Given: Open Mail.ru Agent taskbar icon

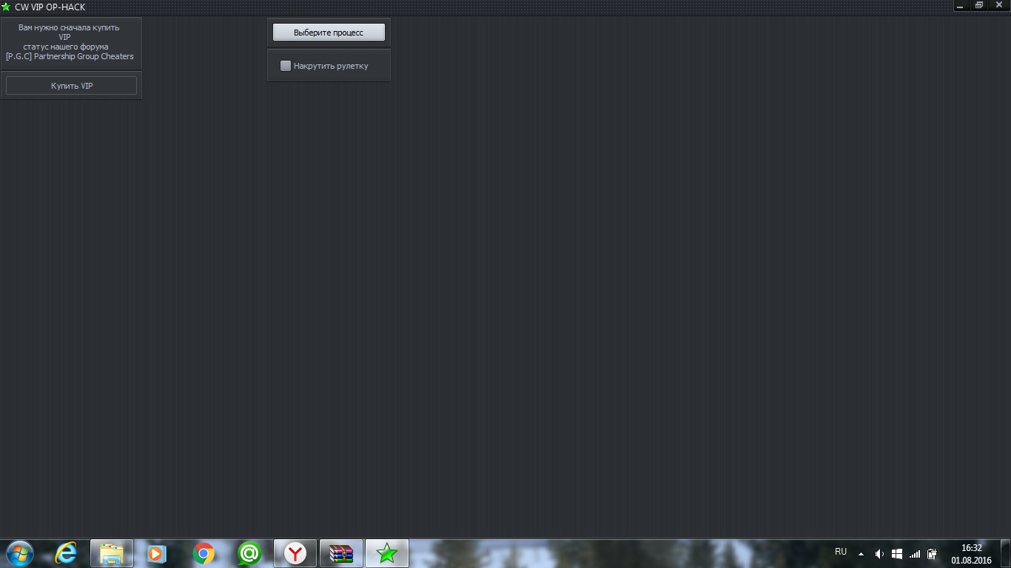Looking at the screenshot, I should [x=249, y=553].
